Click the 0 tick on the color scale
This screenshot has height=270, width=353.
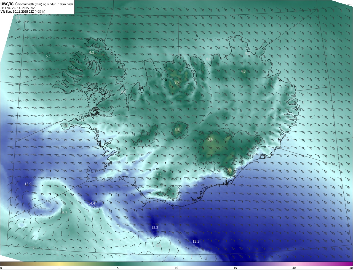[1, 268]
